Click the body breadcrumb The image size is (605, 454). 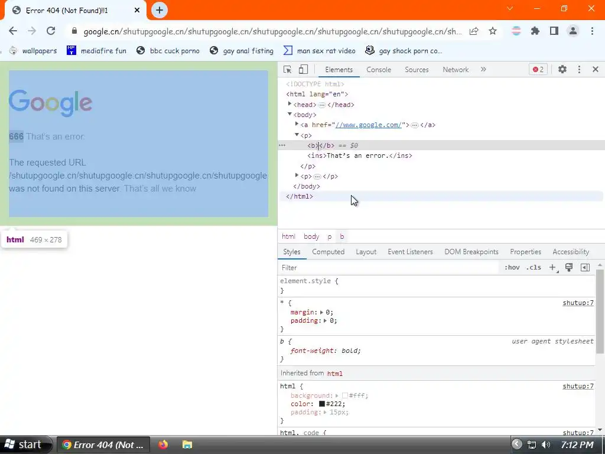311,236
